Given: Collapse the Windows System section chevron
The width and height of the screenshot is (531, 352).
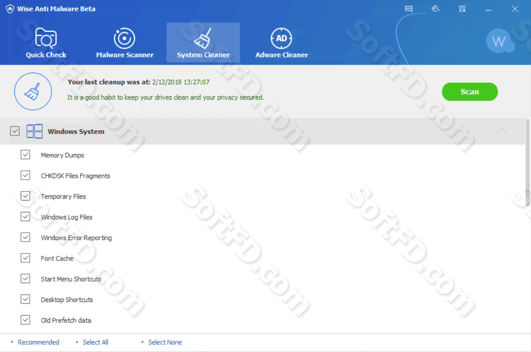Looking at the screenshot, I should coord(502,131).
